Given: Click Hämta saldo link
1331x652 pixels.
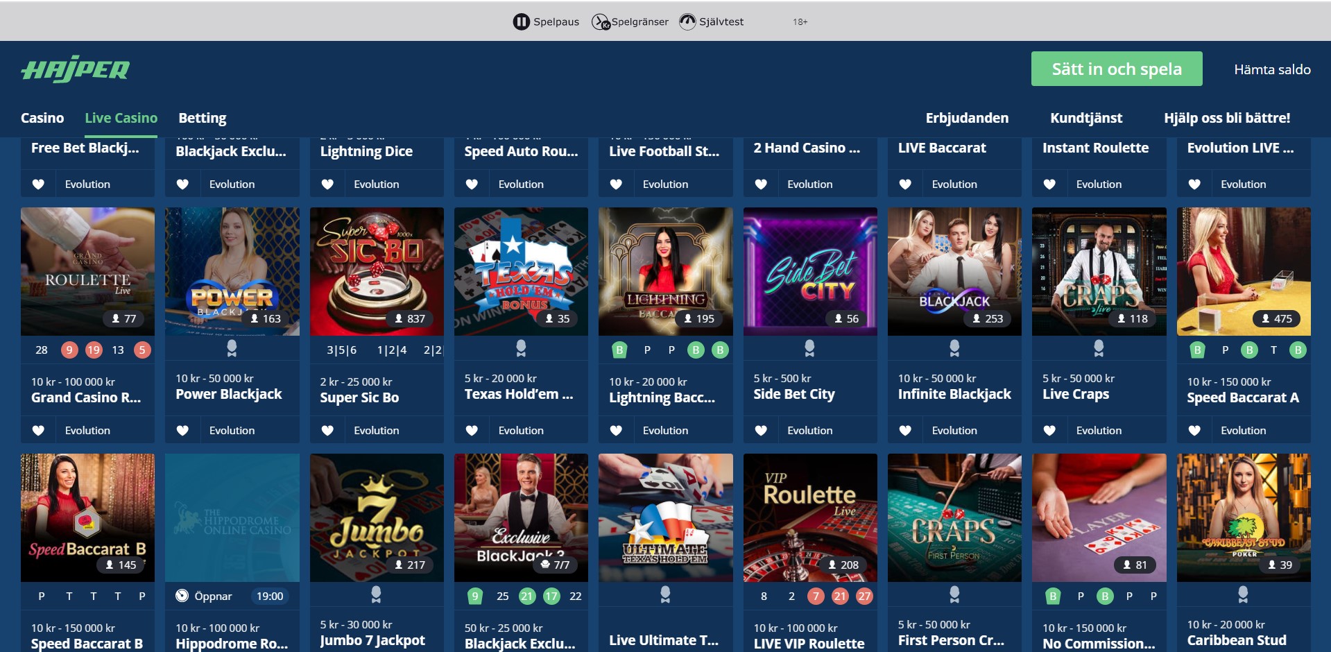Looking at the screenshot, I should 1272,69.
